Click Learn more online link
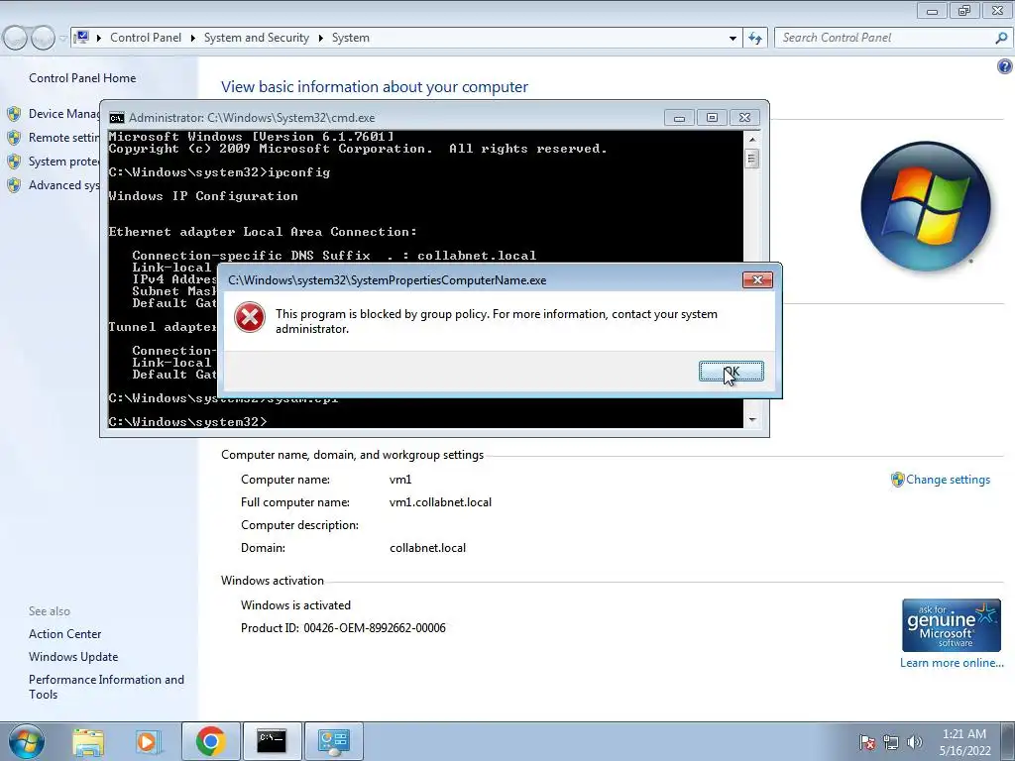Viewport: 1015px width, 761px height. 952,663
